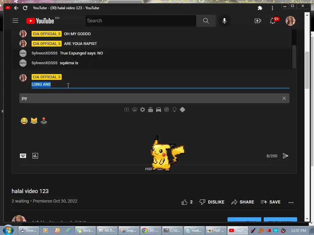The image size is (314, 235).
Task: Click the red flag system tray icon
Action: (x=268, y=230)
